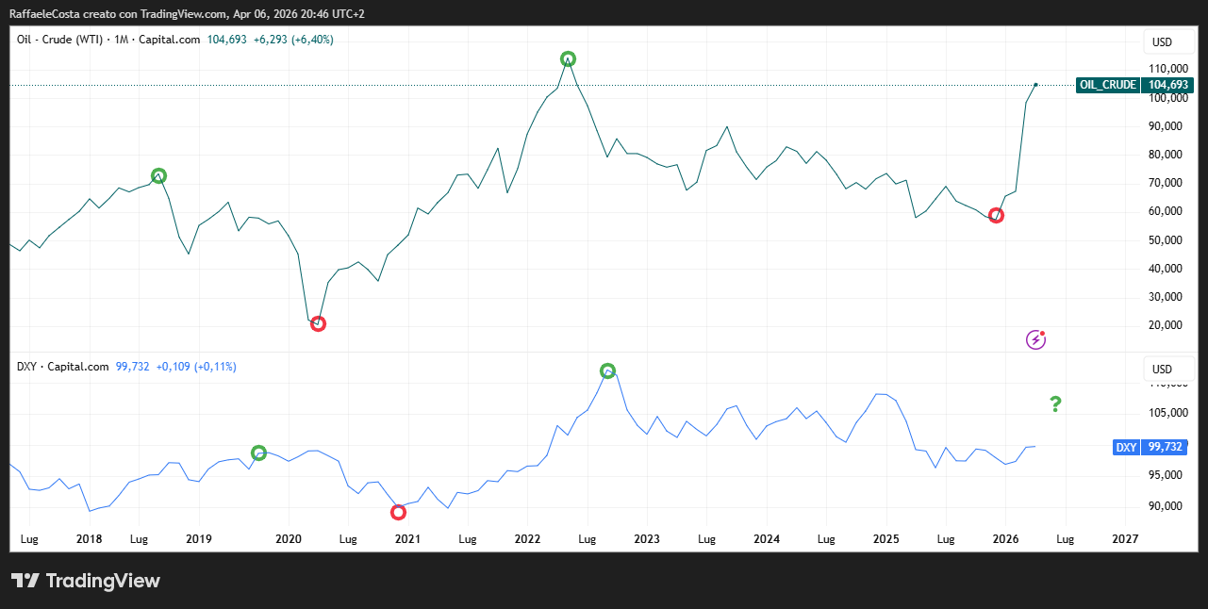Select green circle at DXY 2022 peak

click(608, 370)
